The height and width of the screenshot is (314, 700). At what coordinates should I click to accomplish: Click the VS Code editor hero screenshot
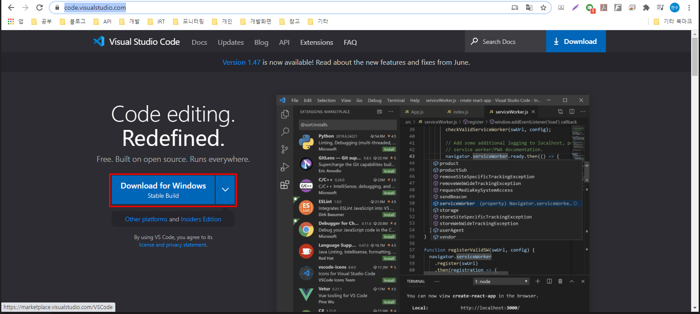pyautogui.click(x=433, y=203)
